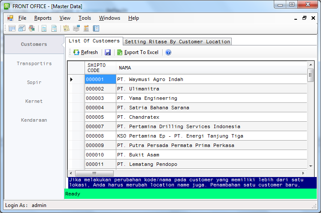Select cell with code 000001
321x213 pixels.
pos(100,79)
